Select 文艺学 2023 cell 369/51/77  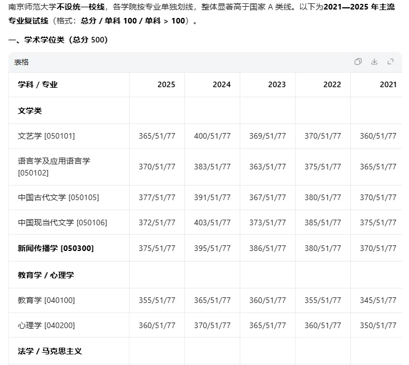pyautogui.click(x=268, y=136)
